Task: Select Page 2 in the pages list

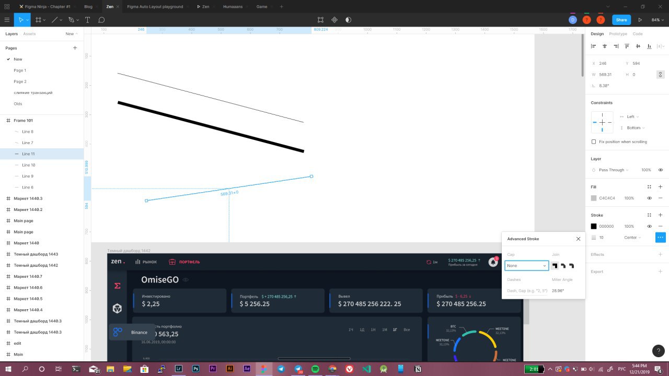Action: (x=20, y=81)
